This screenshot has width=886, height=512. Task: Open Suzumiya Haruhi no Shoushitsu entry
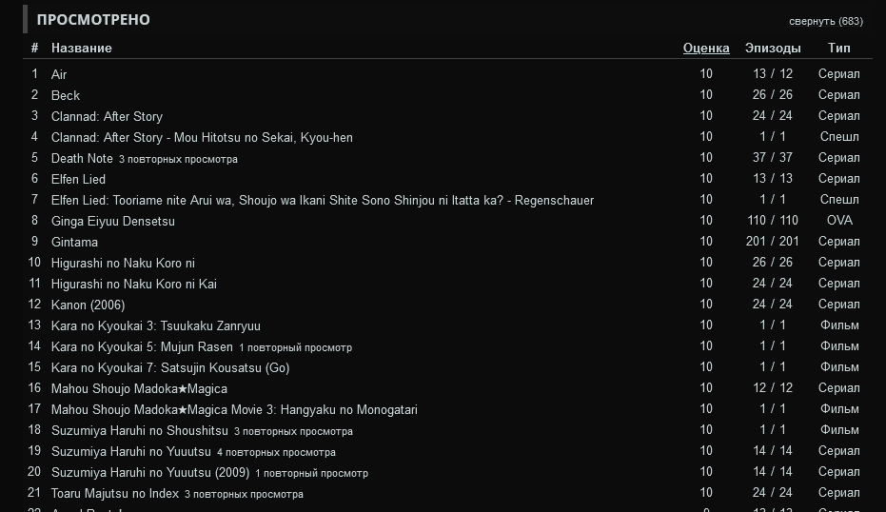click(139, 430)
